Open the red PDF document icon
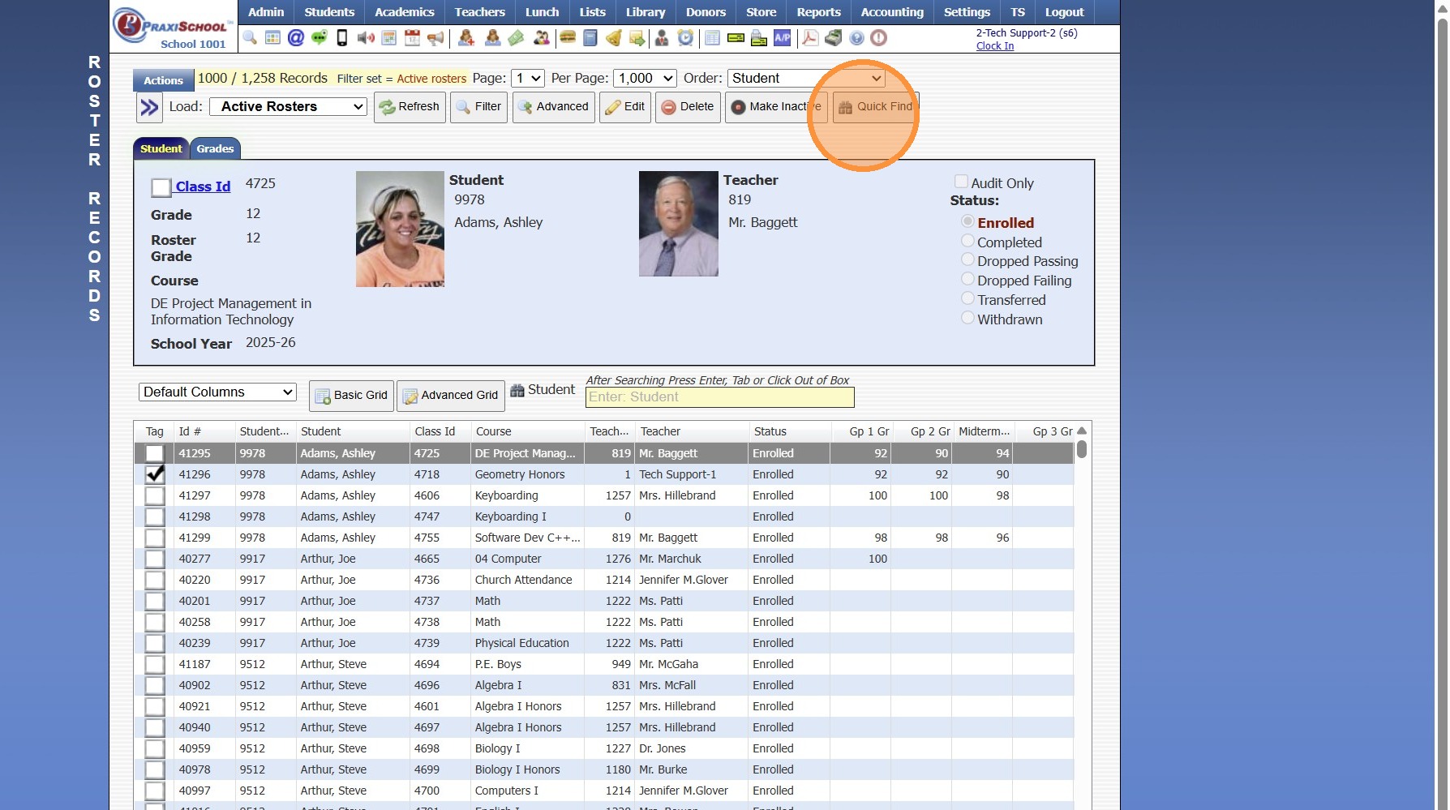This screenshot has height=810, width=1450. [810, 38]
